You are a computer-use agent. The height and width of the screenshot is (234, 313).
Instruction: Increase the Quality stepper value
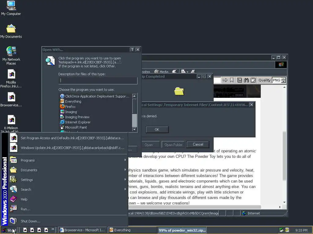click(283, 79)
